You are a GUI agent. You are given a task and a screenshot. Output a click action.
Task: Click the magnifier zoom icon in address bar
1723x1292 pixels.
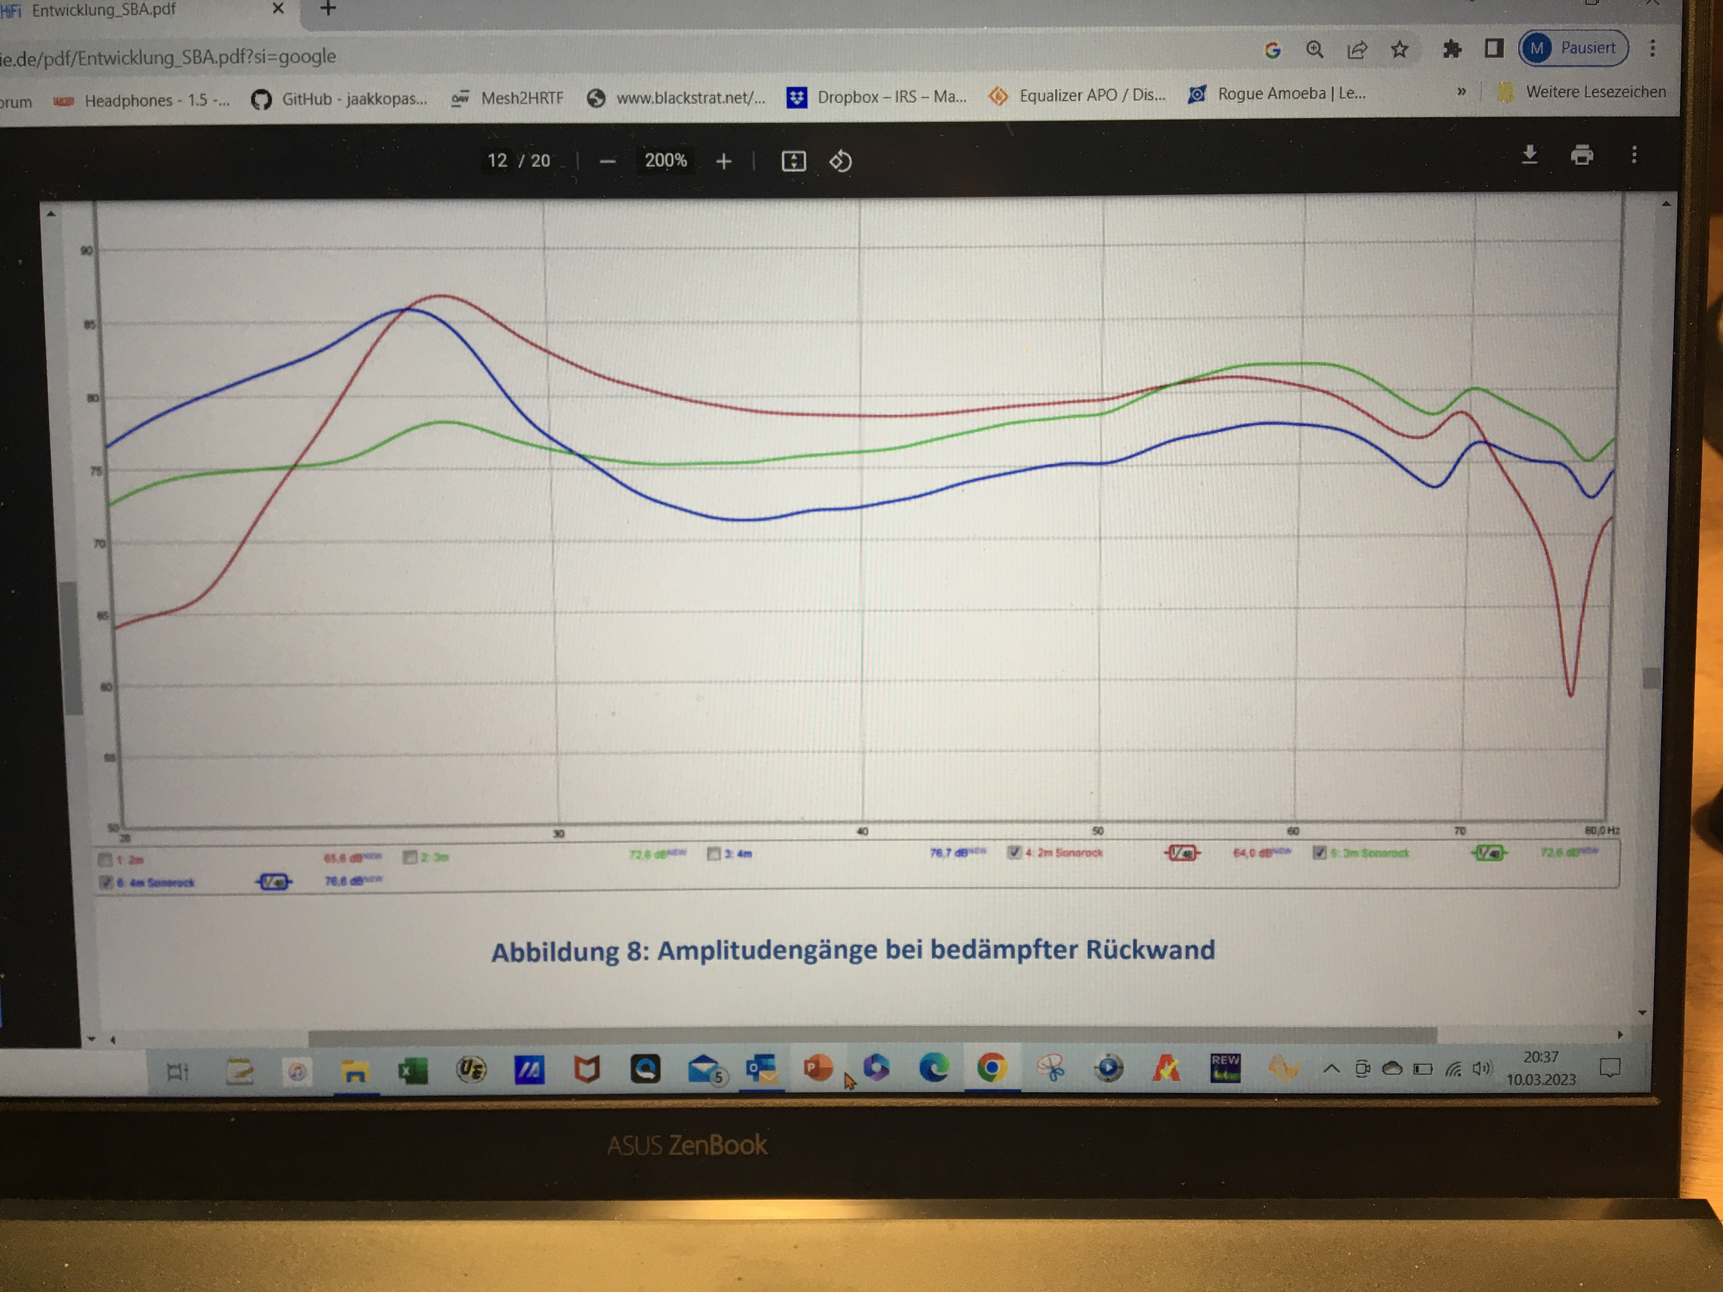1315,49
